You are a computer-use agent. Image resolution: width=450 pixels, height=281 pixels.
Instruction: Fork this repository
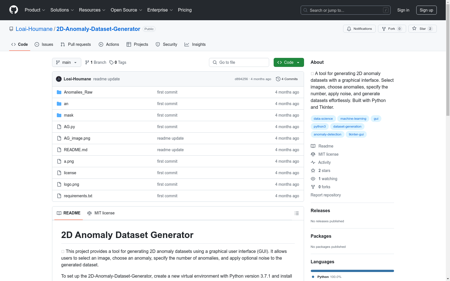point(392,29)
